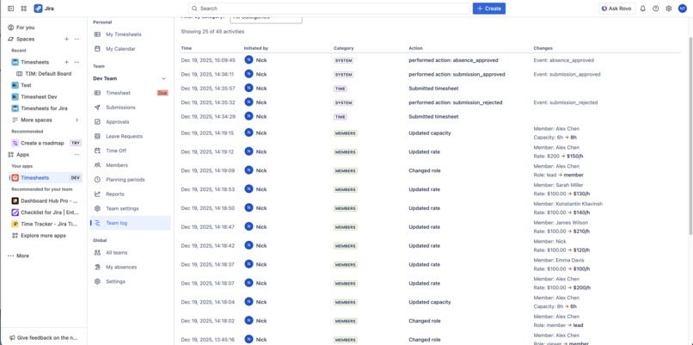The image size is (693, 345).
Task: Open more options beside Apps
Action: click(77, 155)
